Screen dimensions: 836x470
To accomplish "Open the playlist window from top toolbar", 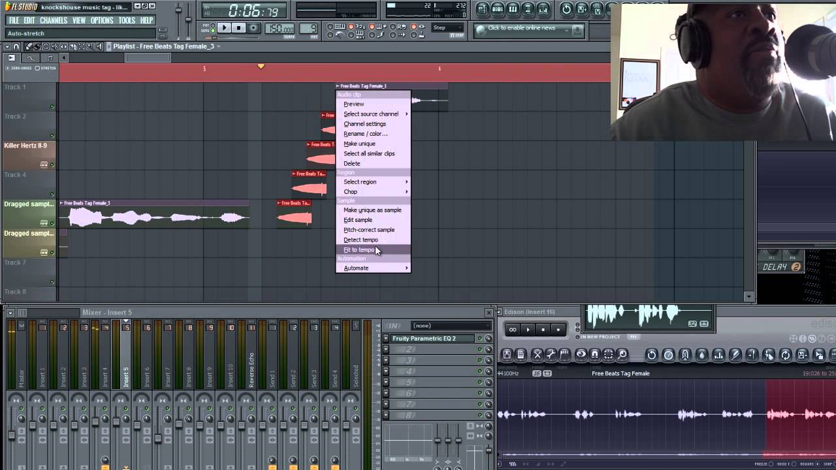I will click(483, 9).
